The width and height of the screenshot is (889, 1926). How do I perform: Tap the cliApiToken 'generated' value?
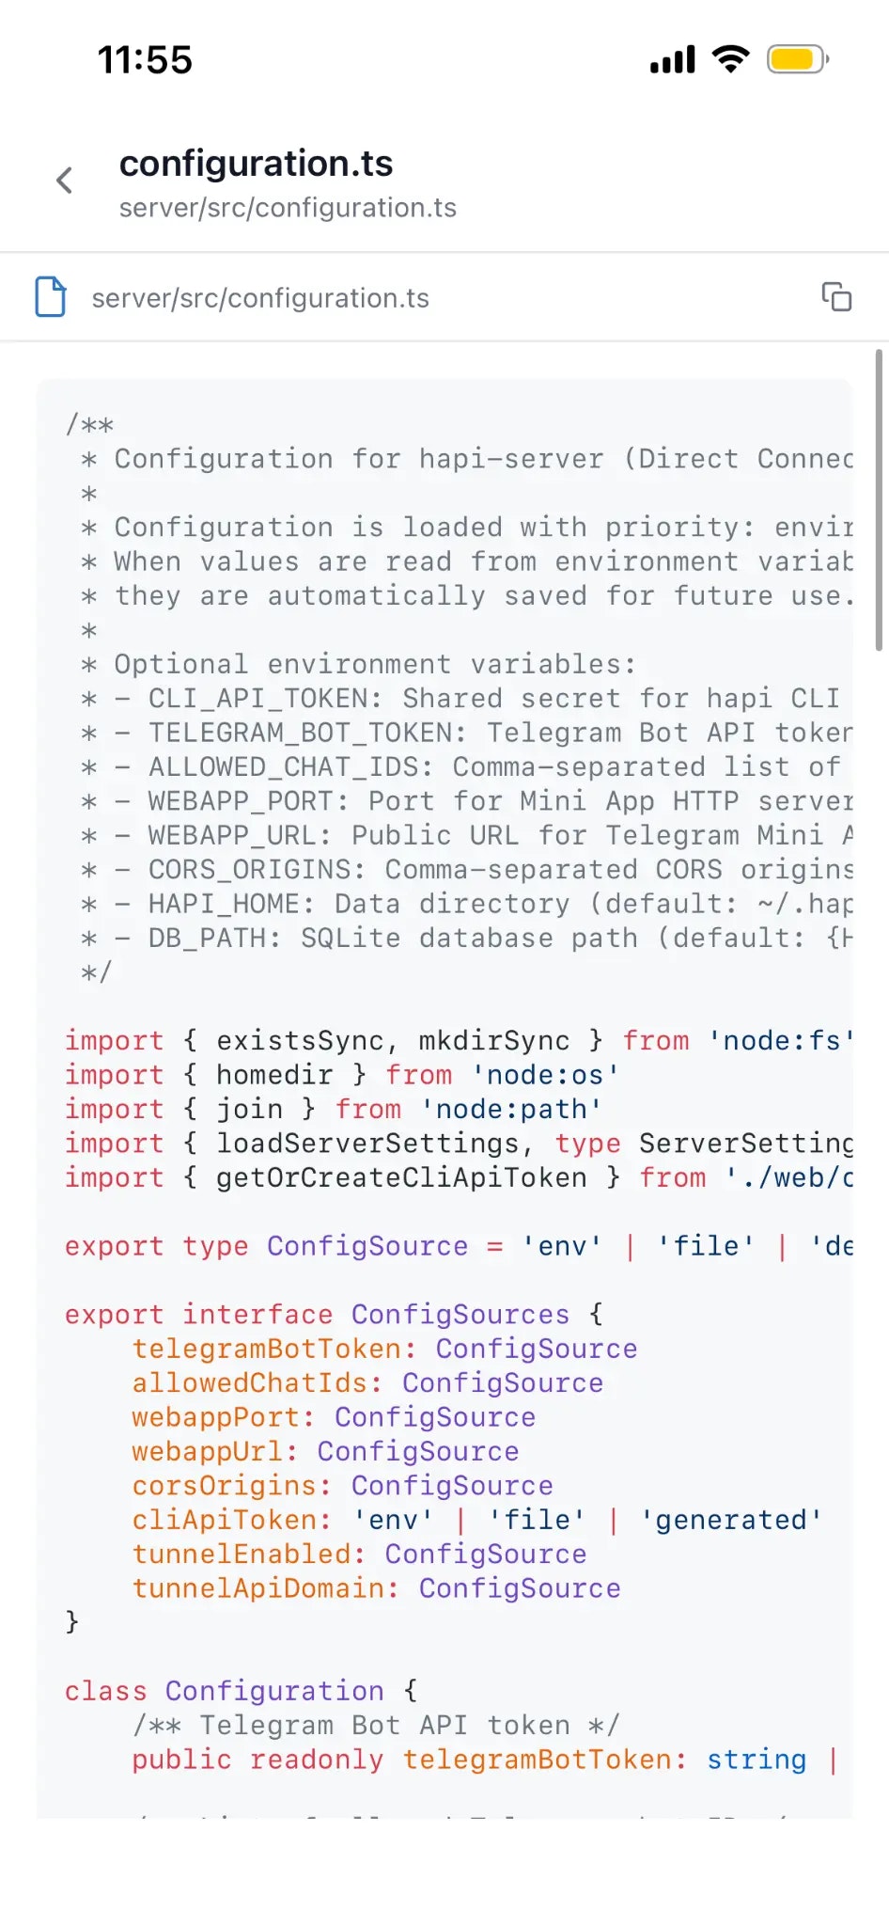point(731,1520)
